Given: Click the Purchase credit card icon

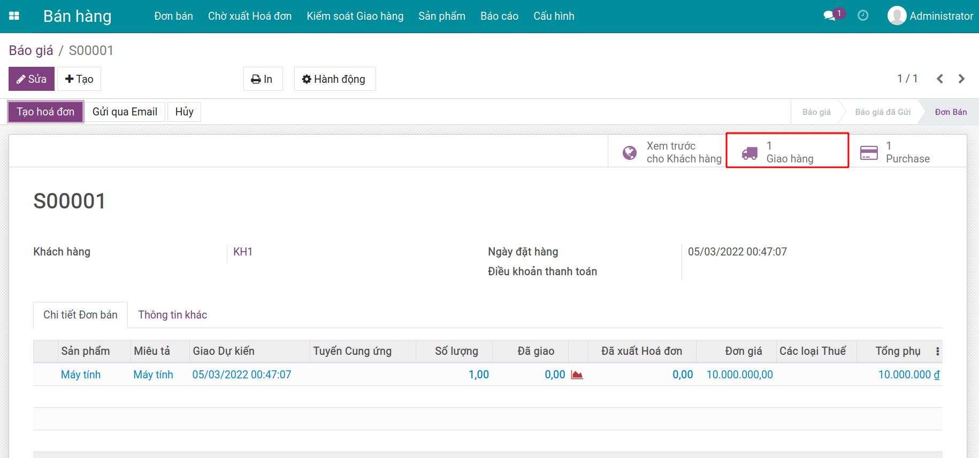Looking at the screenshot, I should 868,153.
